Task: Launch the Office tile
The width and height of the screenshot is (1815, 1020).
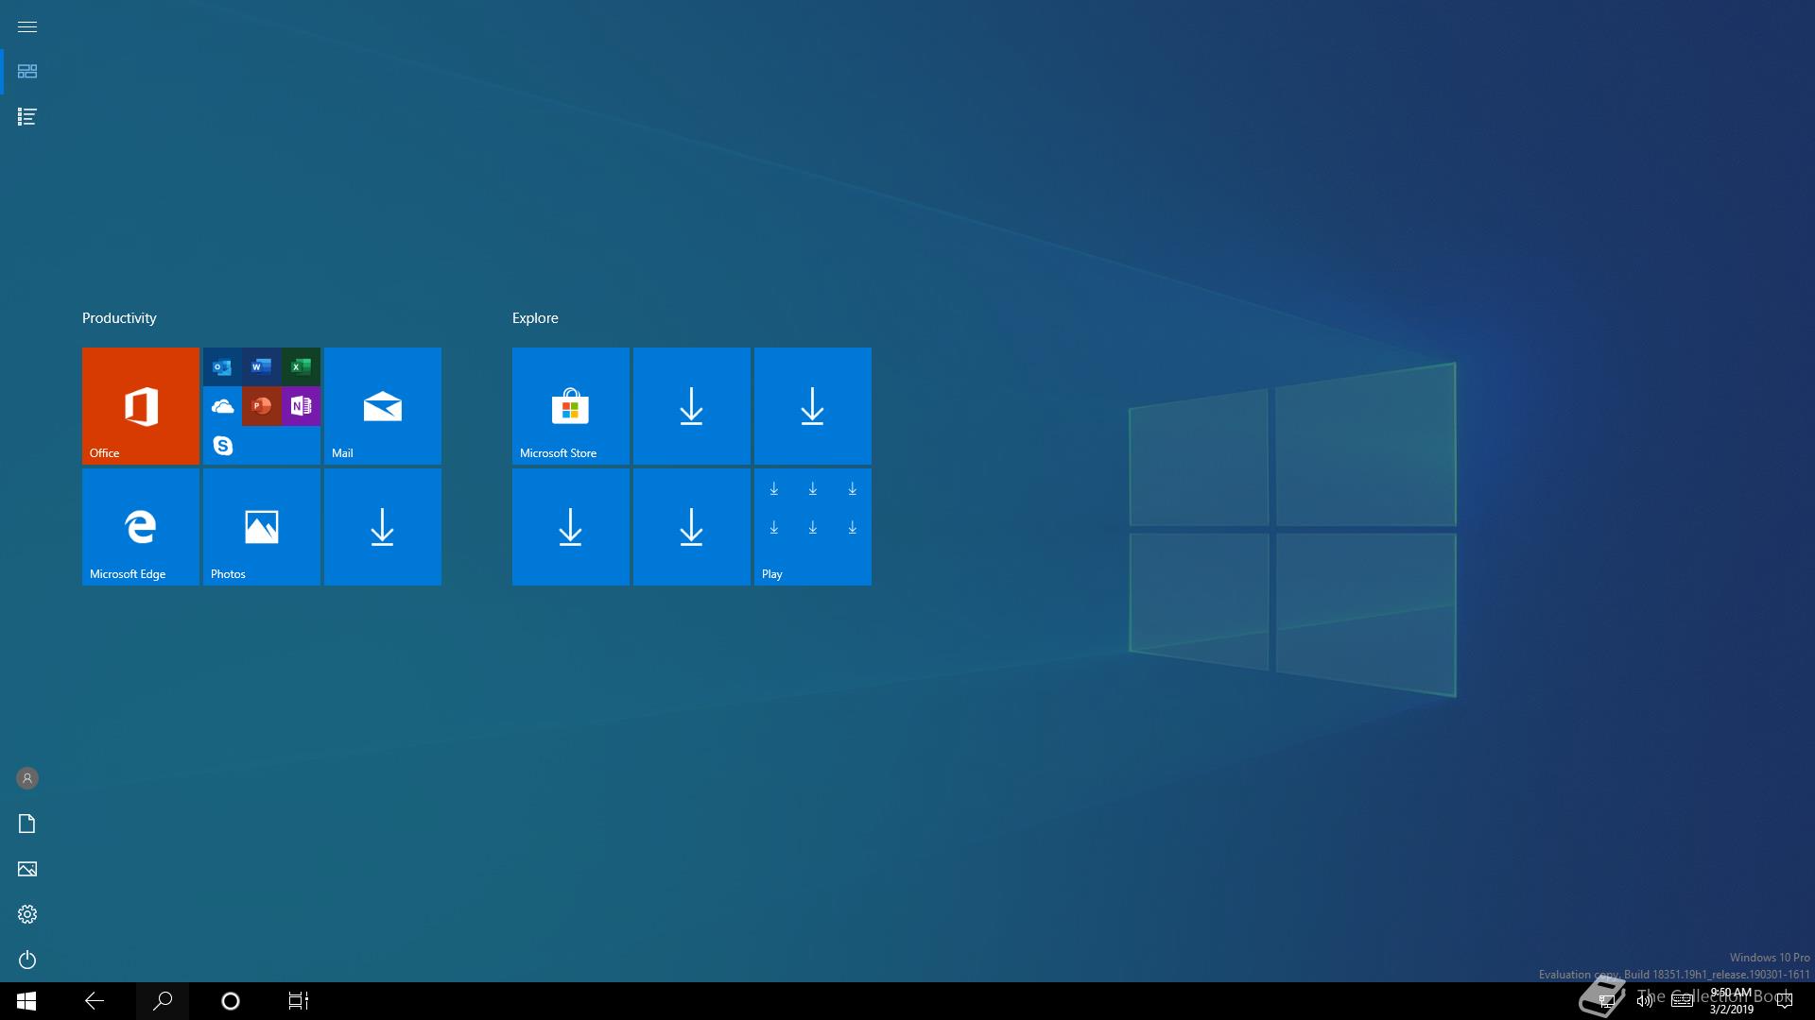Action: coord(141,406)
